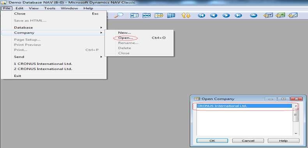Close the Open Company dialog with red X
This screenshot has width=308, height=148.
coord(296,99)
